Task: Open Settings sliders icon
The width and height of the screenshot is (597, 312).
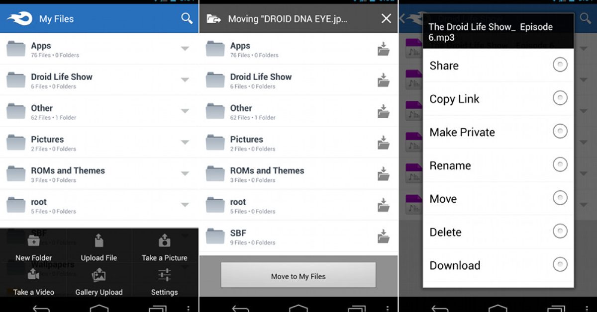Action: (165, 275)
